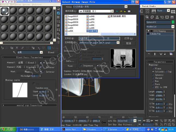The height and width of the screenshot is (132, 176).
Task: Click the Mix Amount value field
Action: click(x=35, y=76)
